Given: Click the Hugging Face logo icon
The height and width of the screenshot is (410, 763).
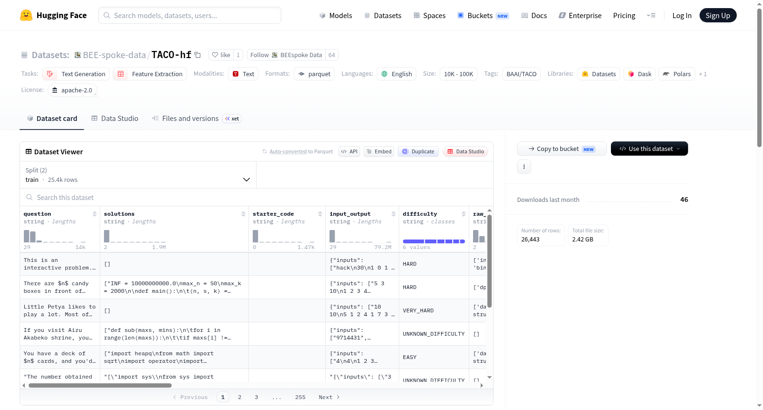Looking at the screenshot, I should (x=26, y=15).
